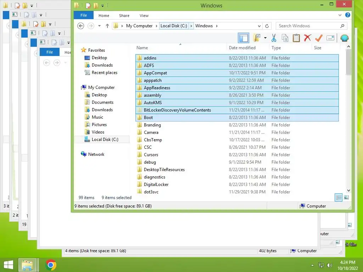Click File Explorer taskbar icon
The image size is (363, 272).
(28, 265)
